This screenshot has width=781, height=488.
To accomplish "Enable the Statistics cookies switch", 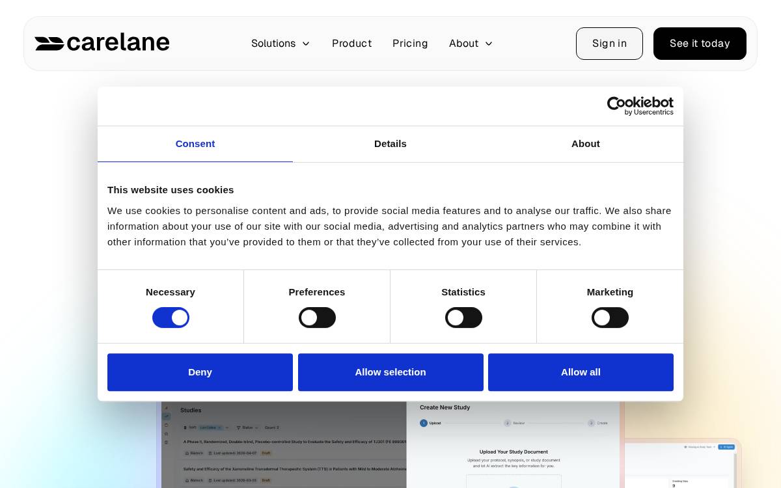I will 463,318.
